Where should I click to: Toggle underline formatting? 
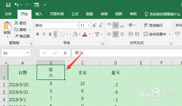pos(50,34)
